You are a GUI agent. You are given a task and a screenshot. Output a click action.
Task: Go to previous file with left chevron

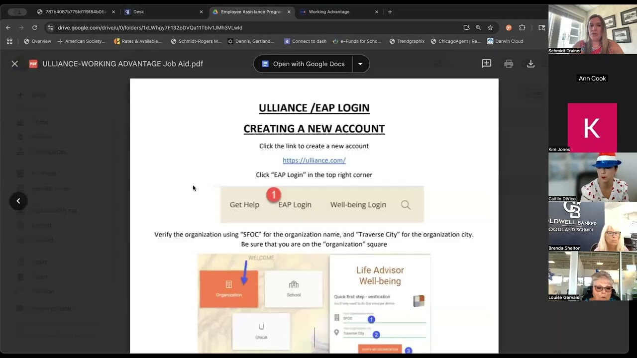tap(18, 201)
